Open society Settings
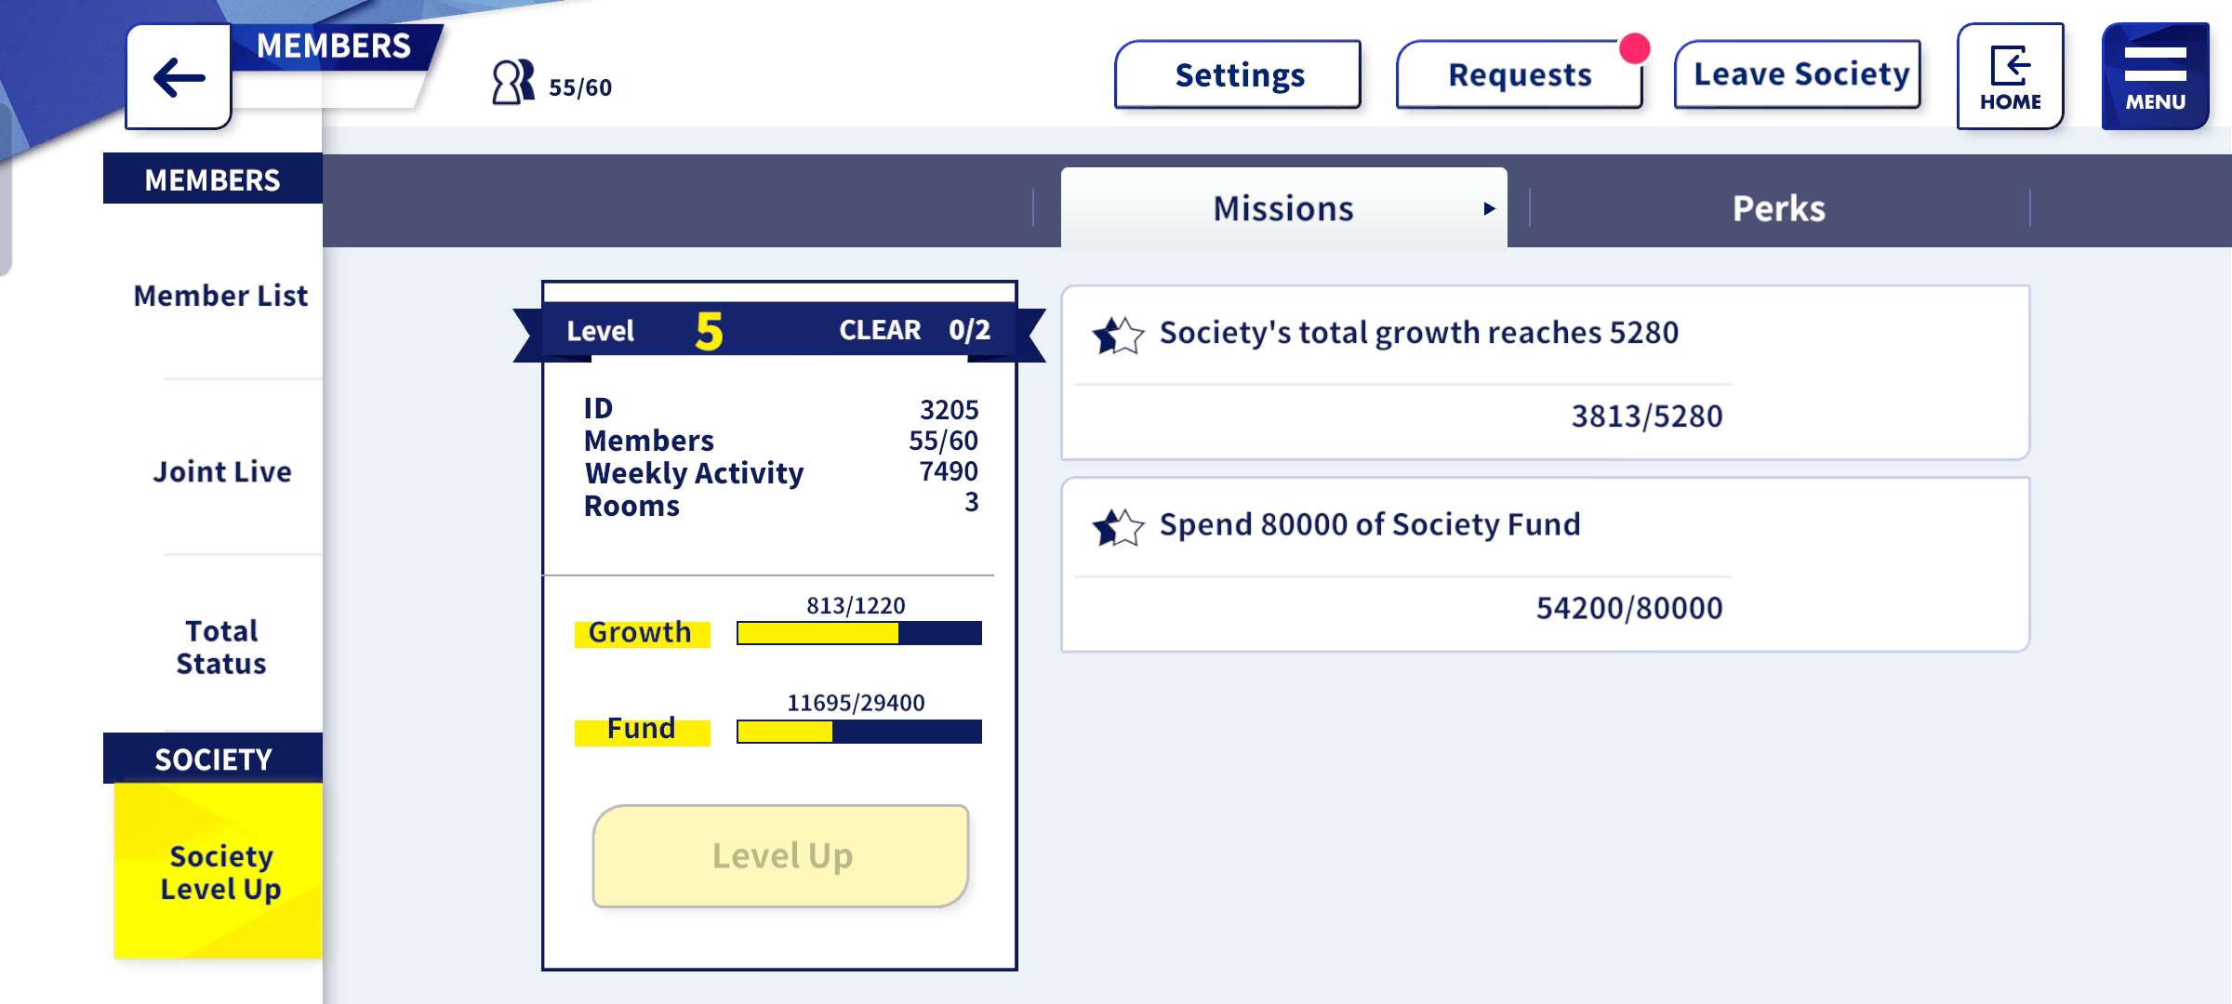The width and height of the screenshot is (2232, 1004). pos(1238,74)
